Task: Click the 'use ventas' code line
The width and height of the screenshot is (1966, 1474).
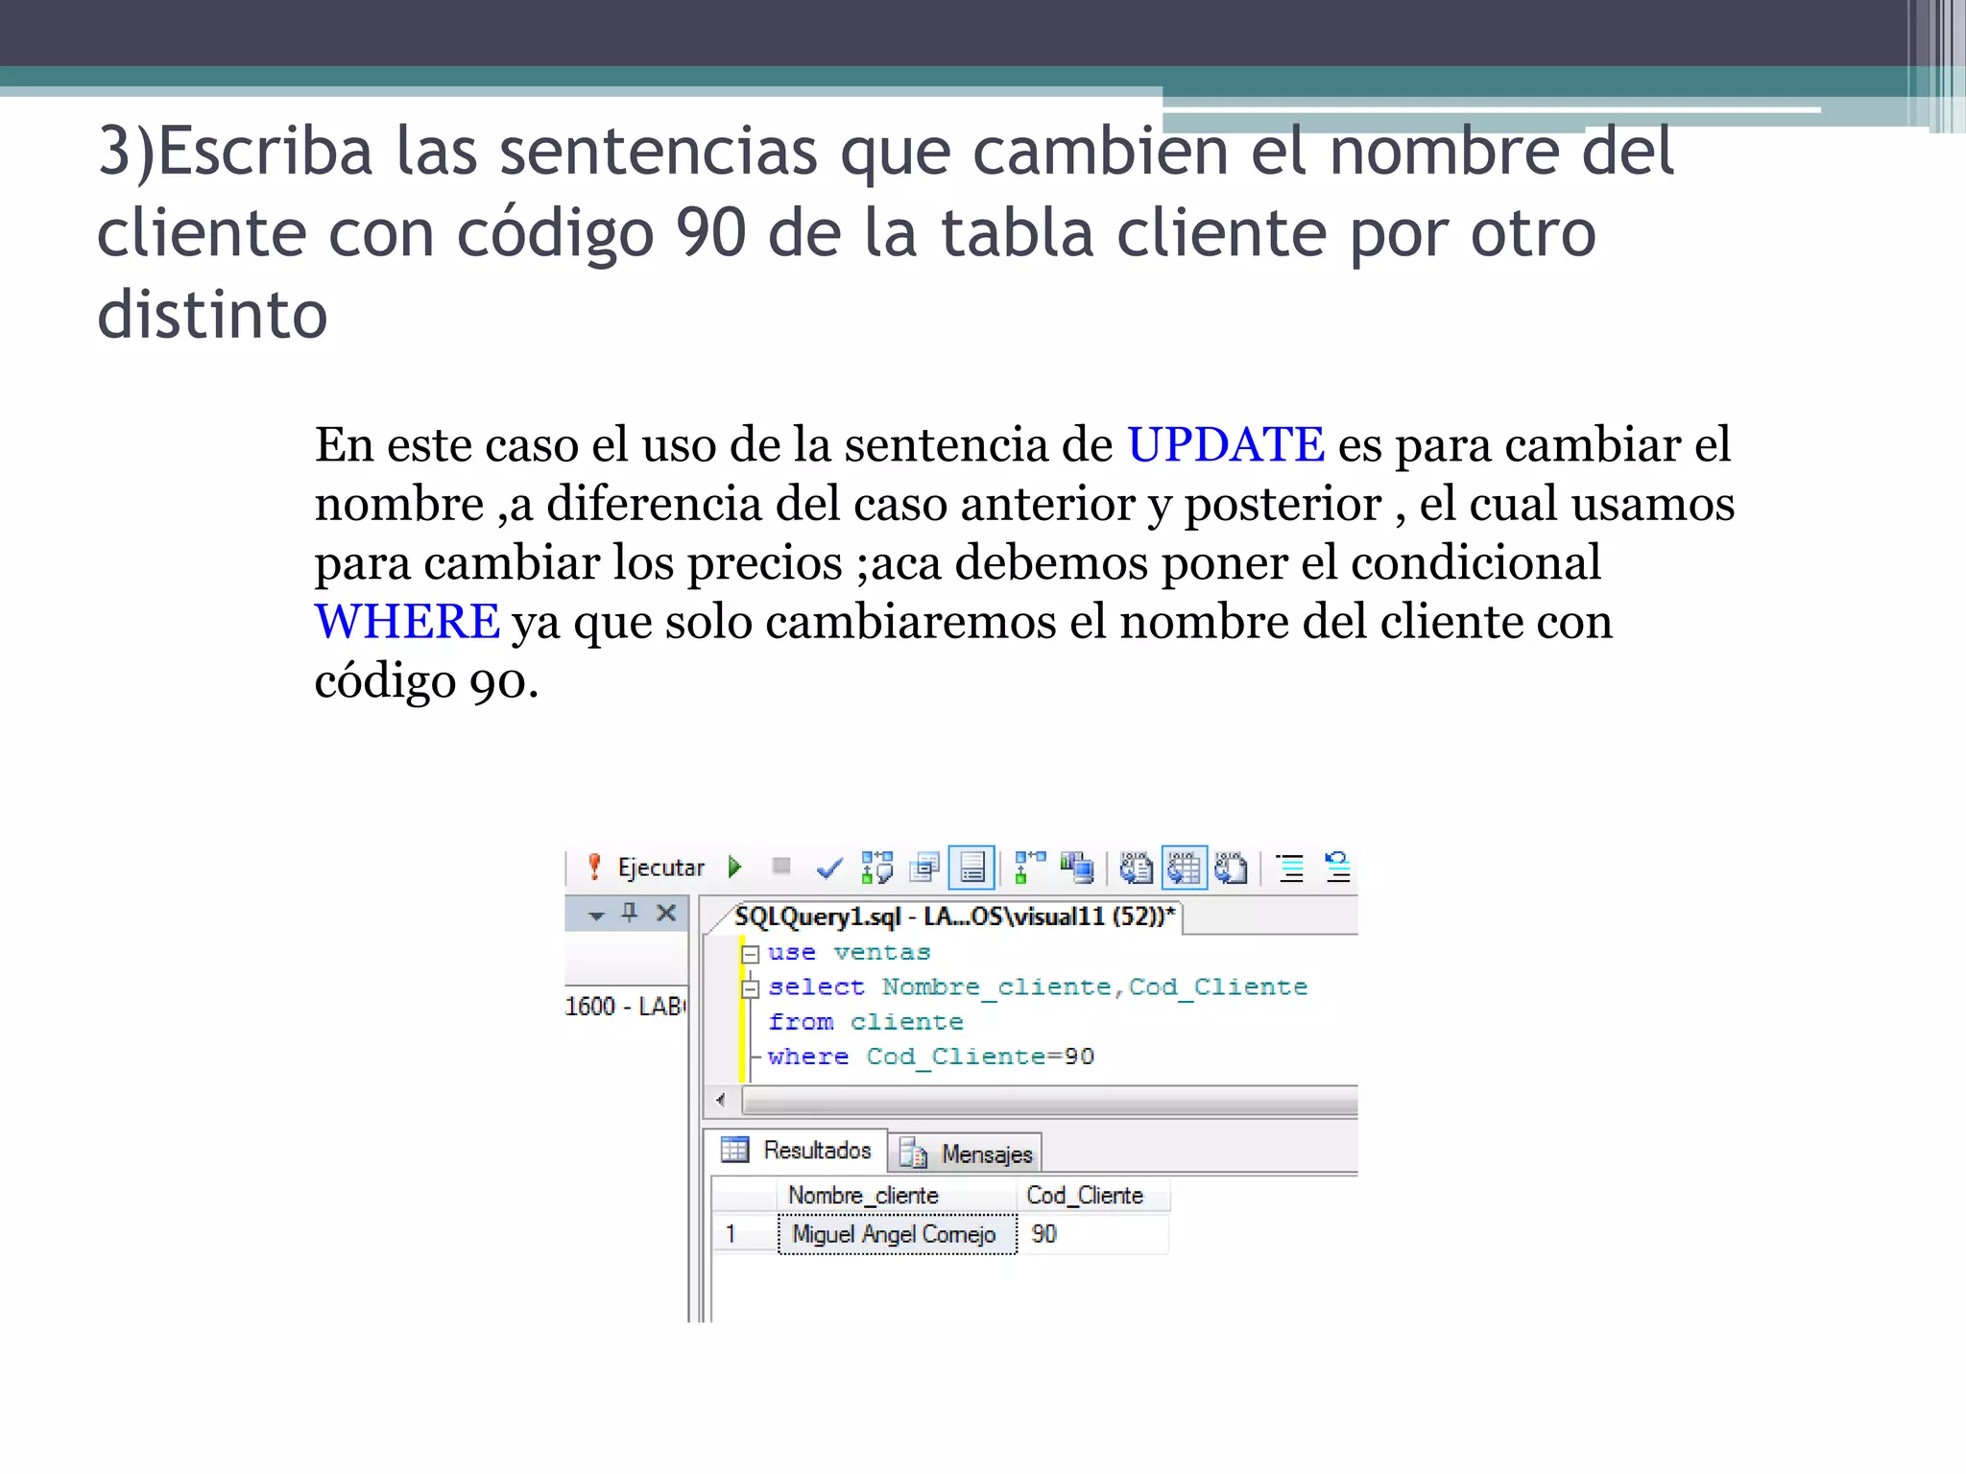Action: click(850, 953)
